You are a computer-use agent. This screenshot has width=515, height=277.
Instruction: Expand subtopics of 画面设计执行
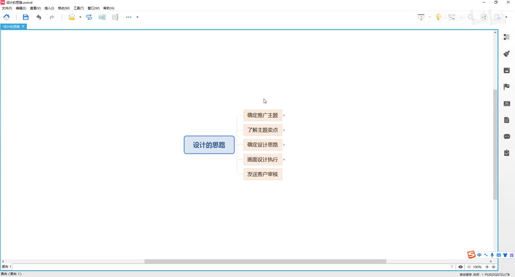[284, 159]
